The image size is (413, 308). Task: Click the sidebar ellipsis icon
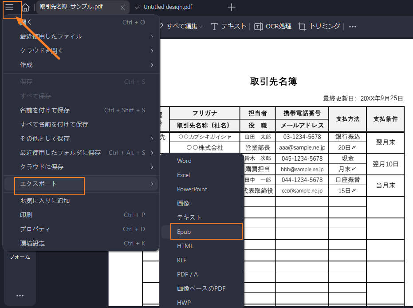(20, 296)
